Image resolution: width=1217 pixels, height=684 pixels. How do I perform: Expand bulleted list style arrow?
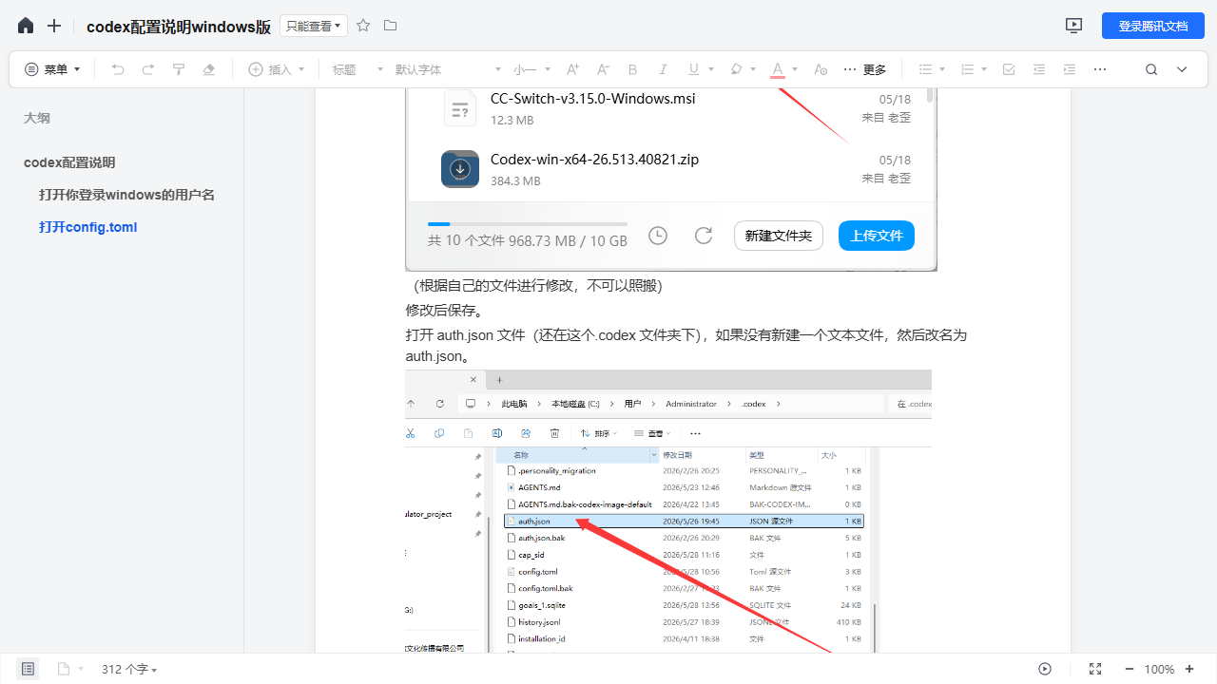pos(942,69)
